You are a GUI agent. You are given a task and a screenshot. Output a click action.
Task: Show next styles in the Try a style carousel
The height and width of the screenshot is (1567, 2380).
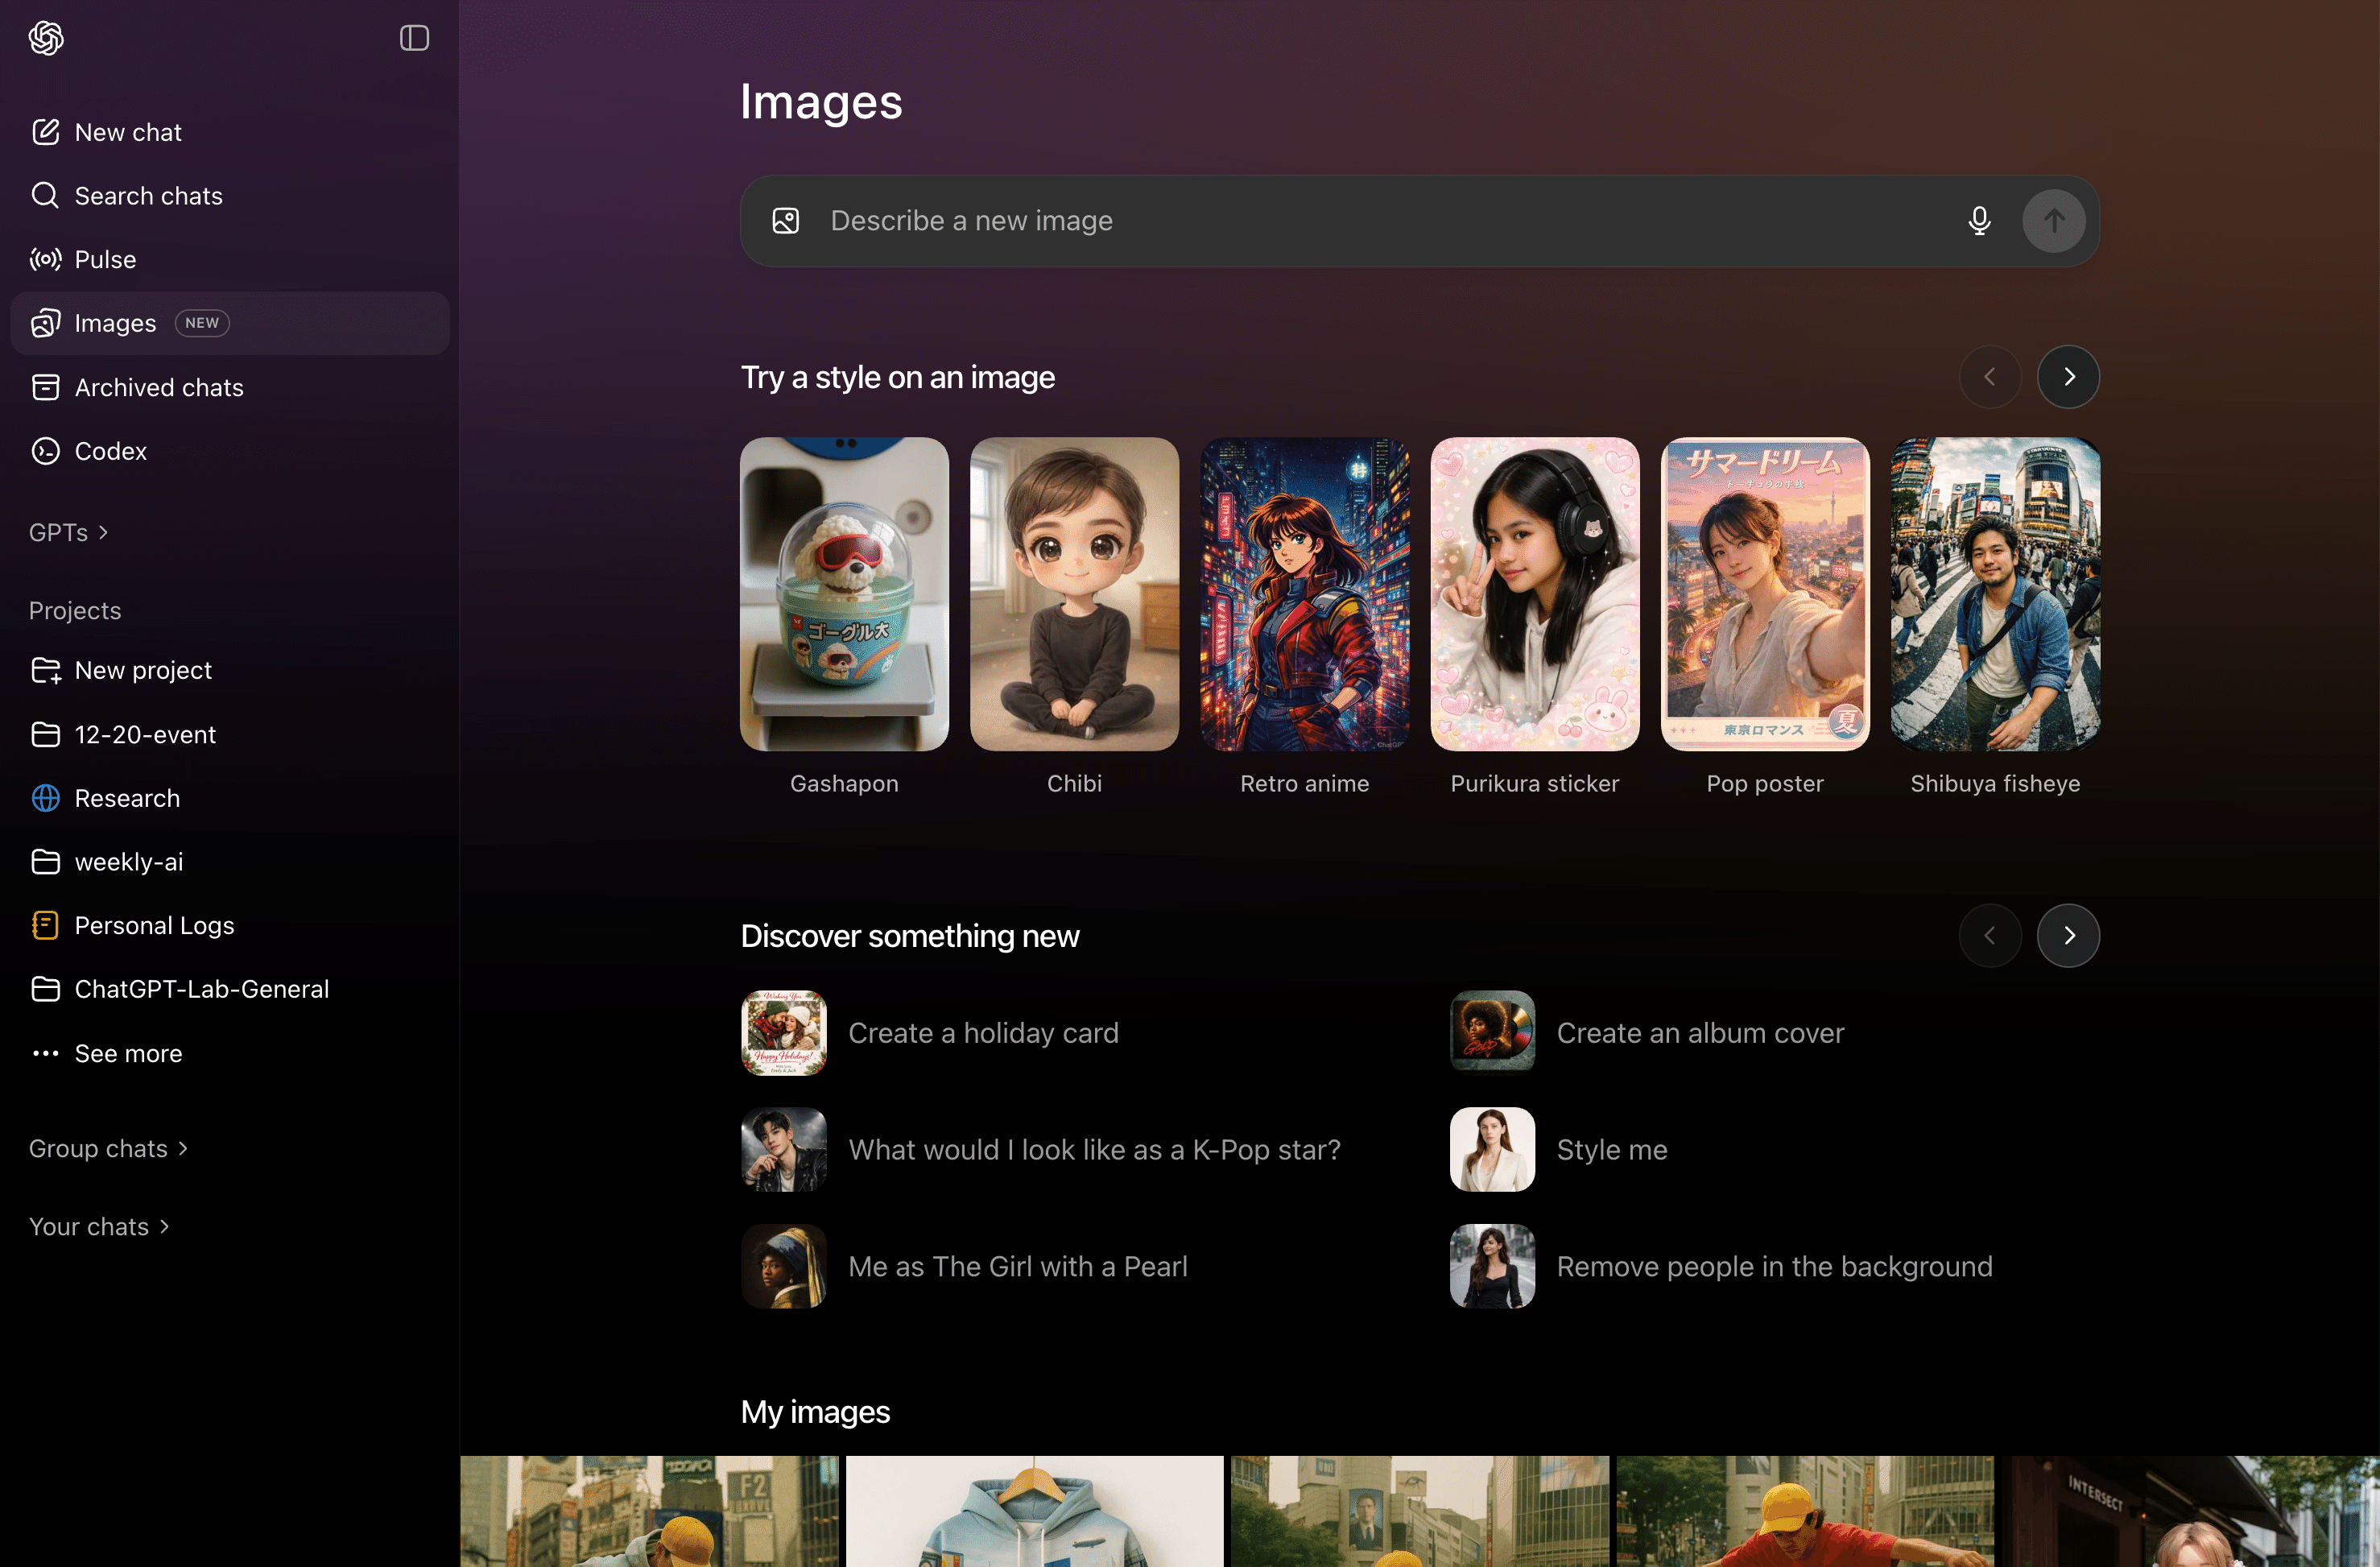pos(2068,377)
